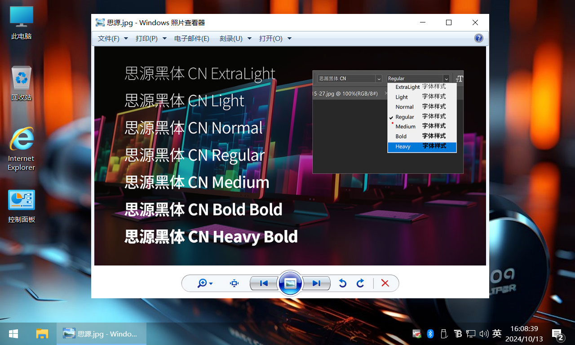Screen dimensions: 575x345
Task: Open the zoom magnifier control
Action: pos(205,283)
